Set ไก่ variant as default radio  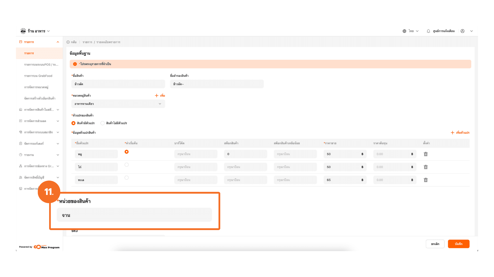(127, 165)
